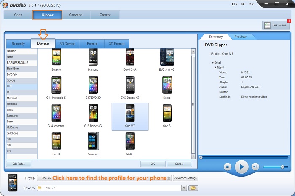
Task: Select the One M7 profile
Action: (130, 117)
